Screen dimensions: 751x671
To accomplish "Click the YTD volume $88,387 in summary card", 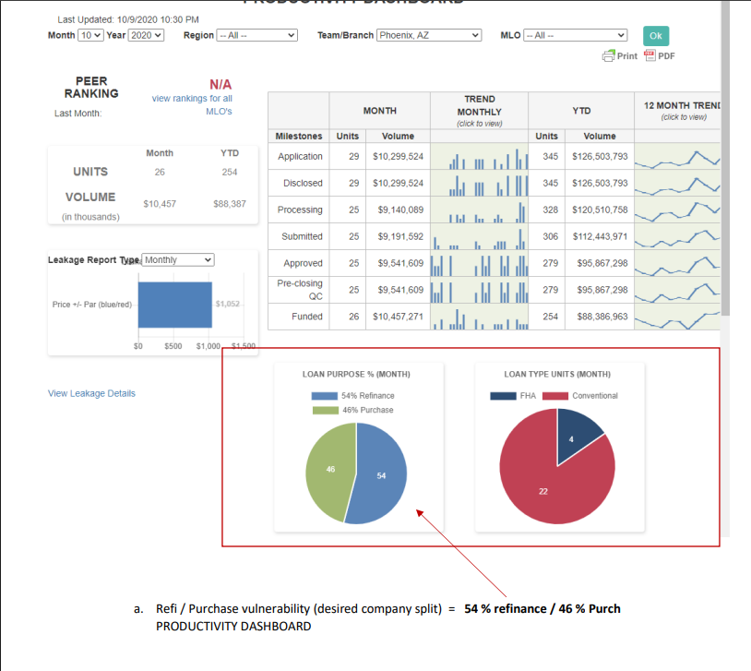I will (230, 204).
